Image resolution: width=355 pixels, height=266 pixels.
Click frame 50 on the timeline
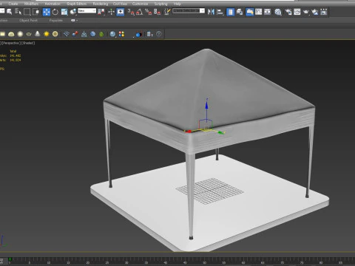(204, 262)
